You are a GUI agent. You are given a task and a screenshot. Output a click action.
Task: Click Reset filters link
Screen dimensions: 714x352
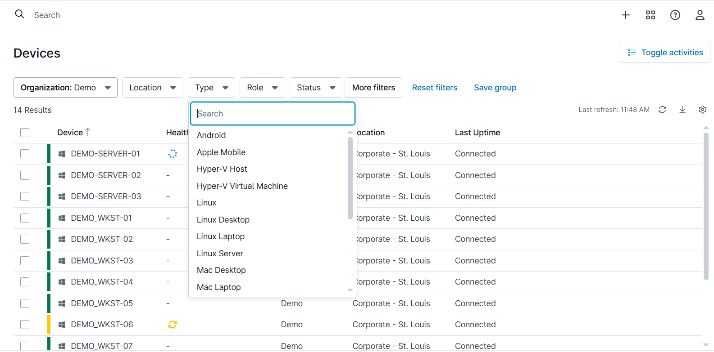pyautogui.click(x=434, y=88)
